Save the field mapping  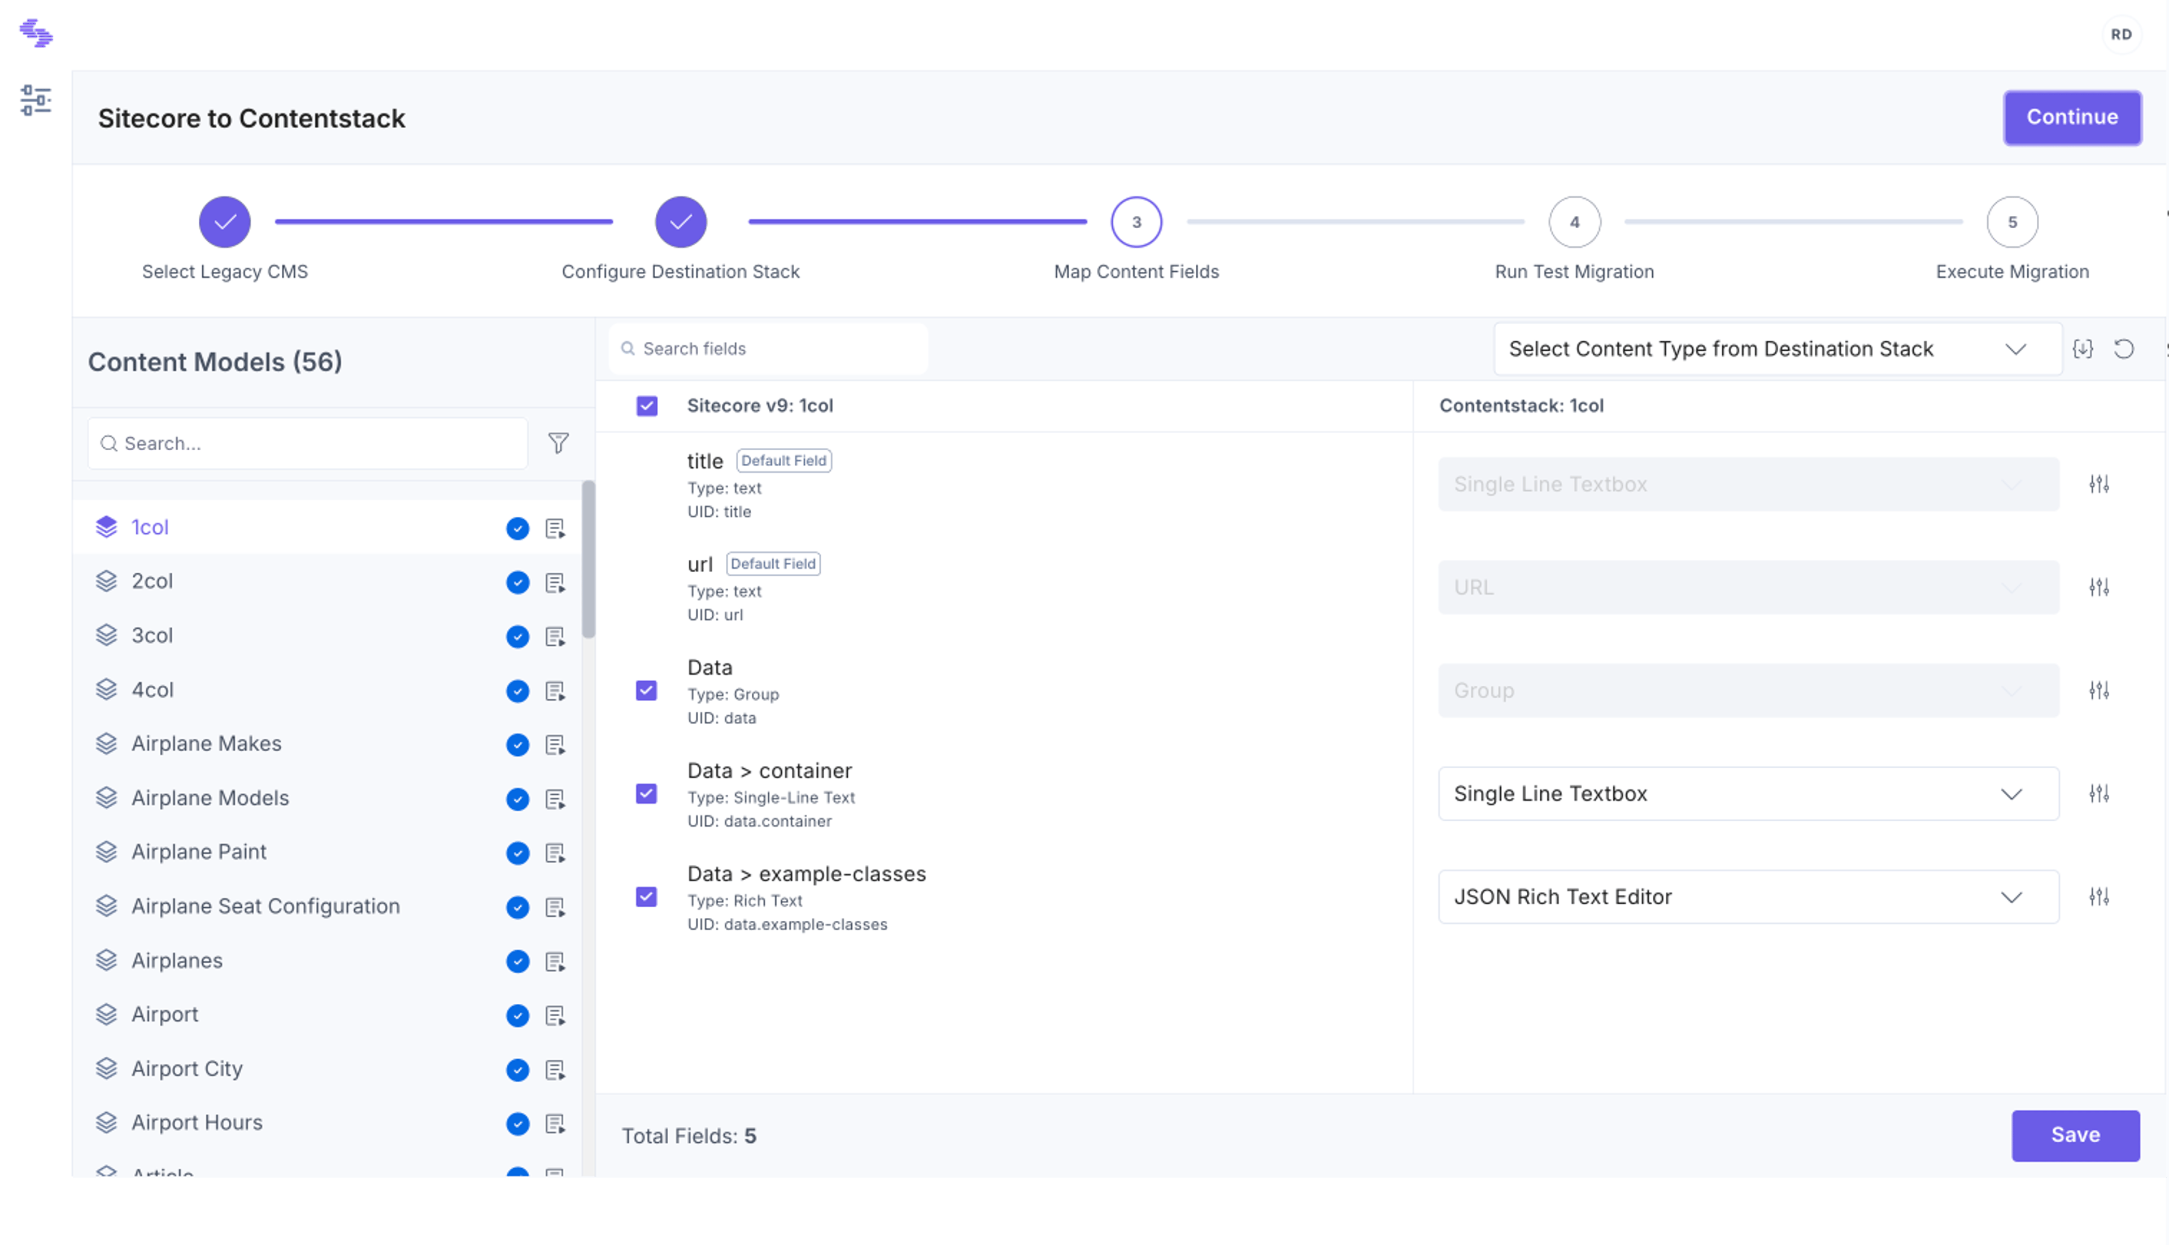[2075, 1135]
